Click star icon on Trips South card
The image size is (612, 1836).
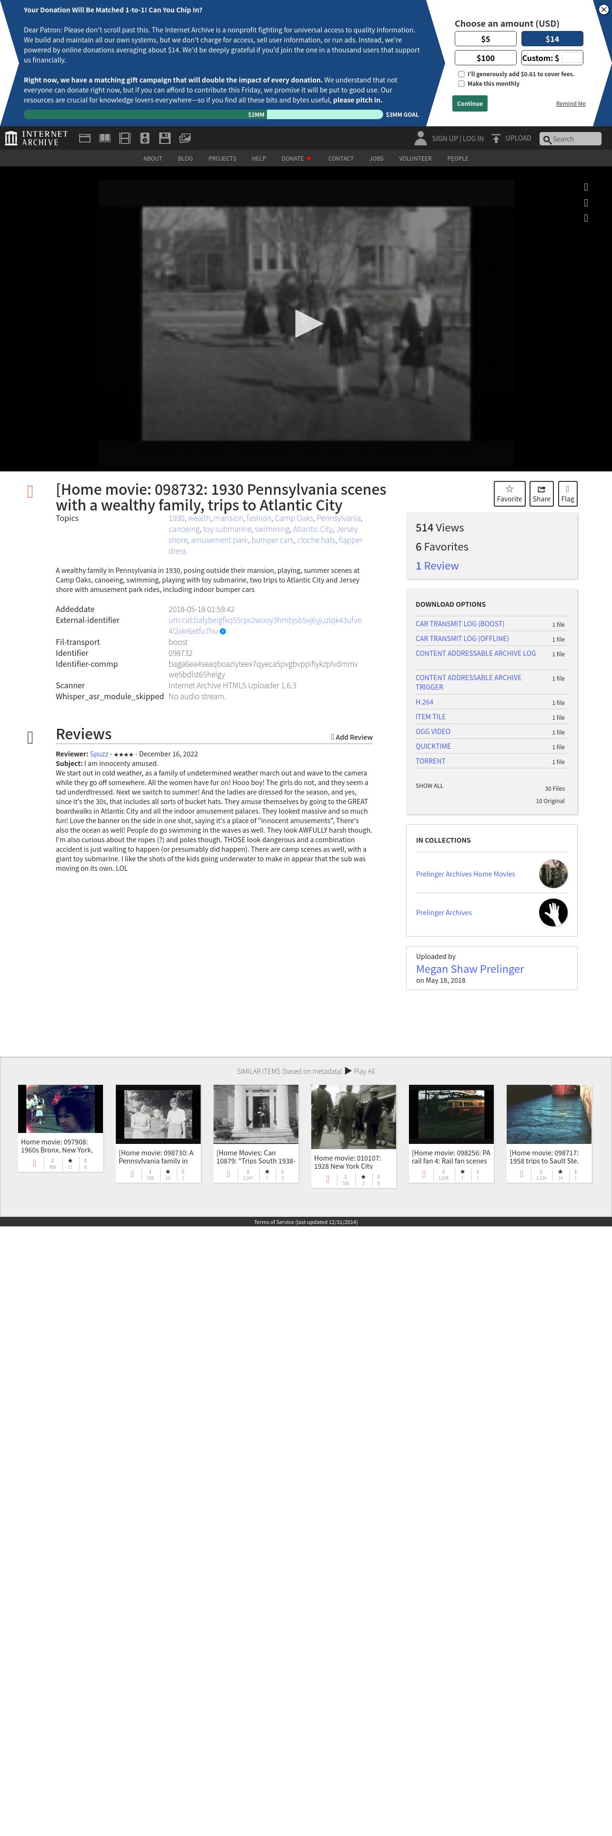pyautogui.click(x=267, y=1172)
